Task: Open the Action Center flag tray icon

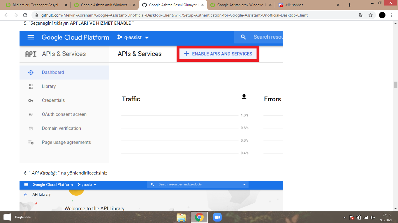Action: click(x=352, y=217)
